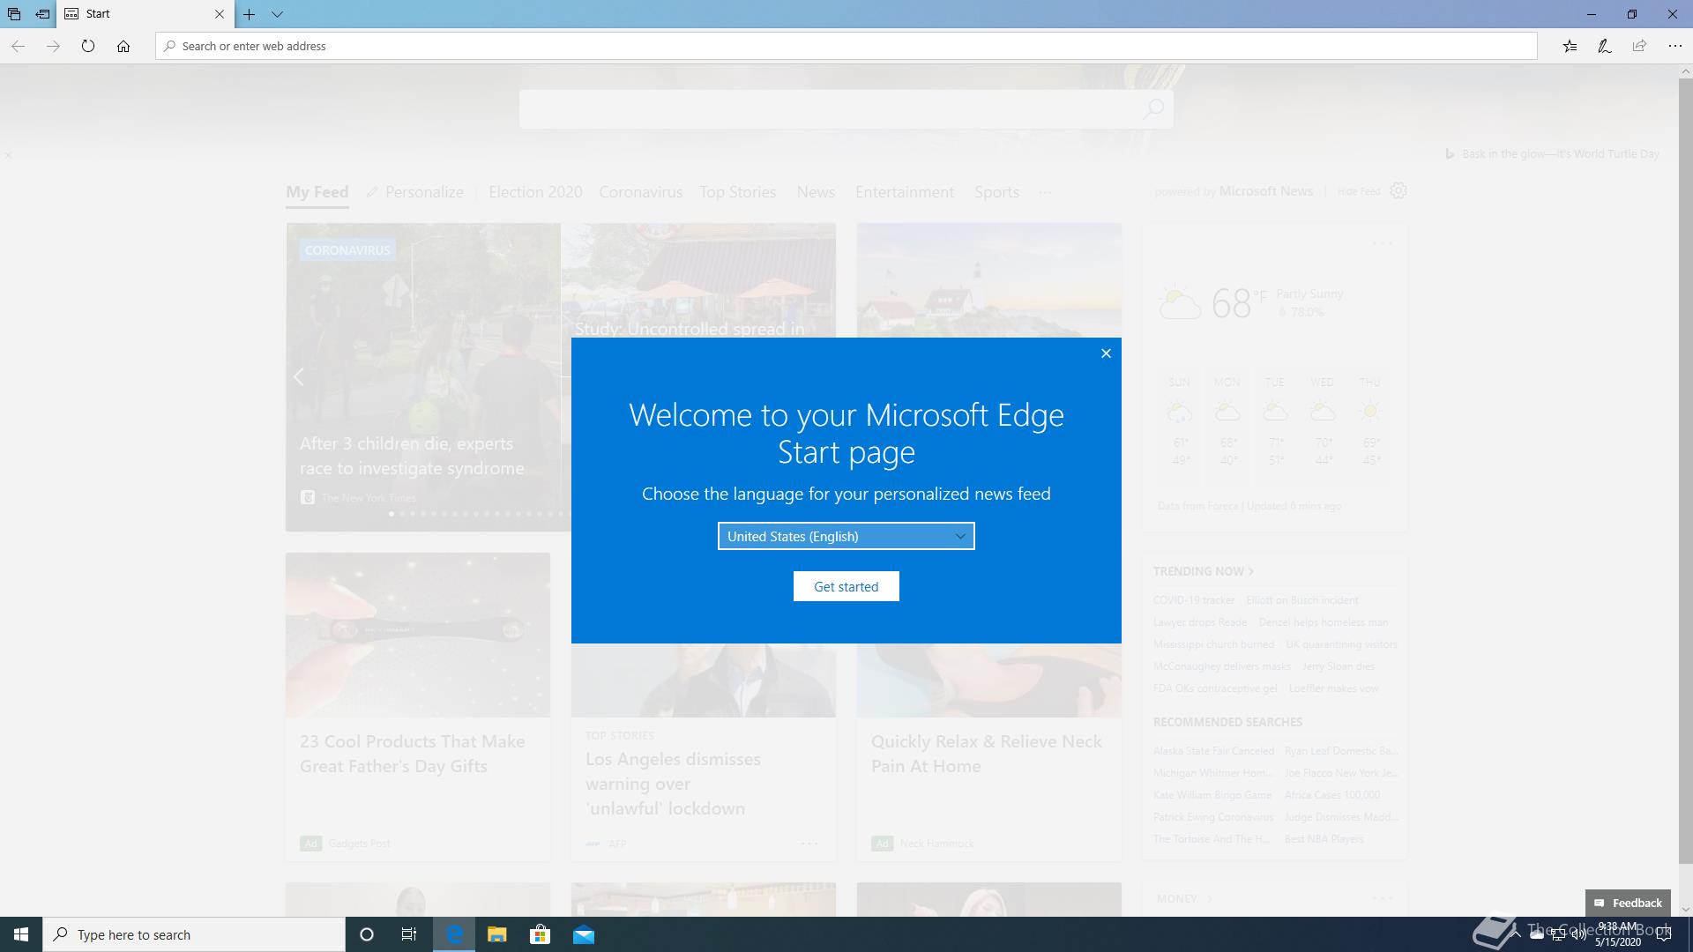
Task: Open the World Turtle Day image caption
Action: (x=1560, y=153)
